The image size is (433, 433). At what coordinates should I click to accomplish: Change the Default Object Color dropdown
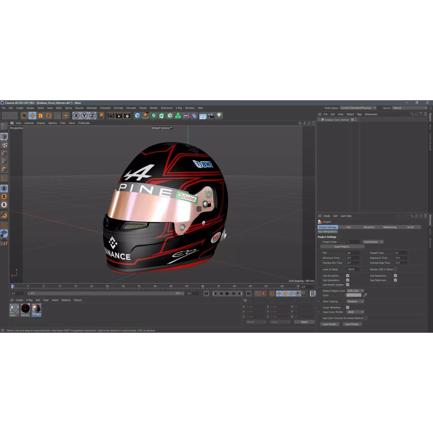click(356, 291)
